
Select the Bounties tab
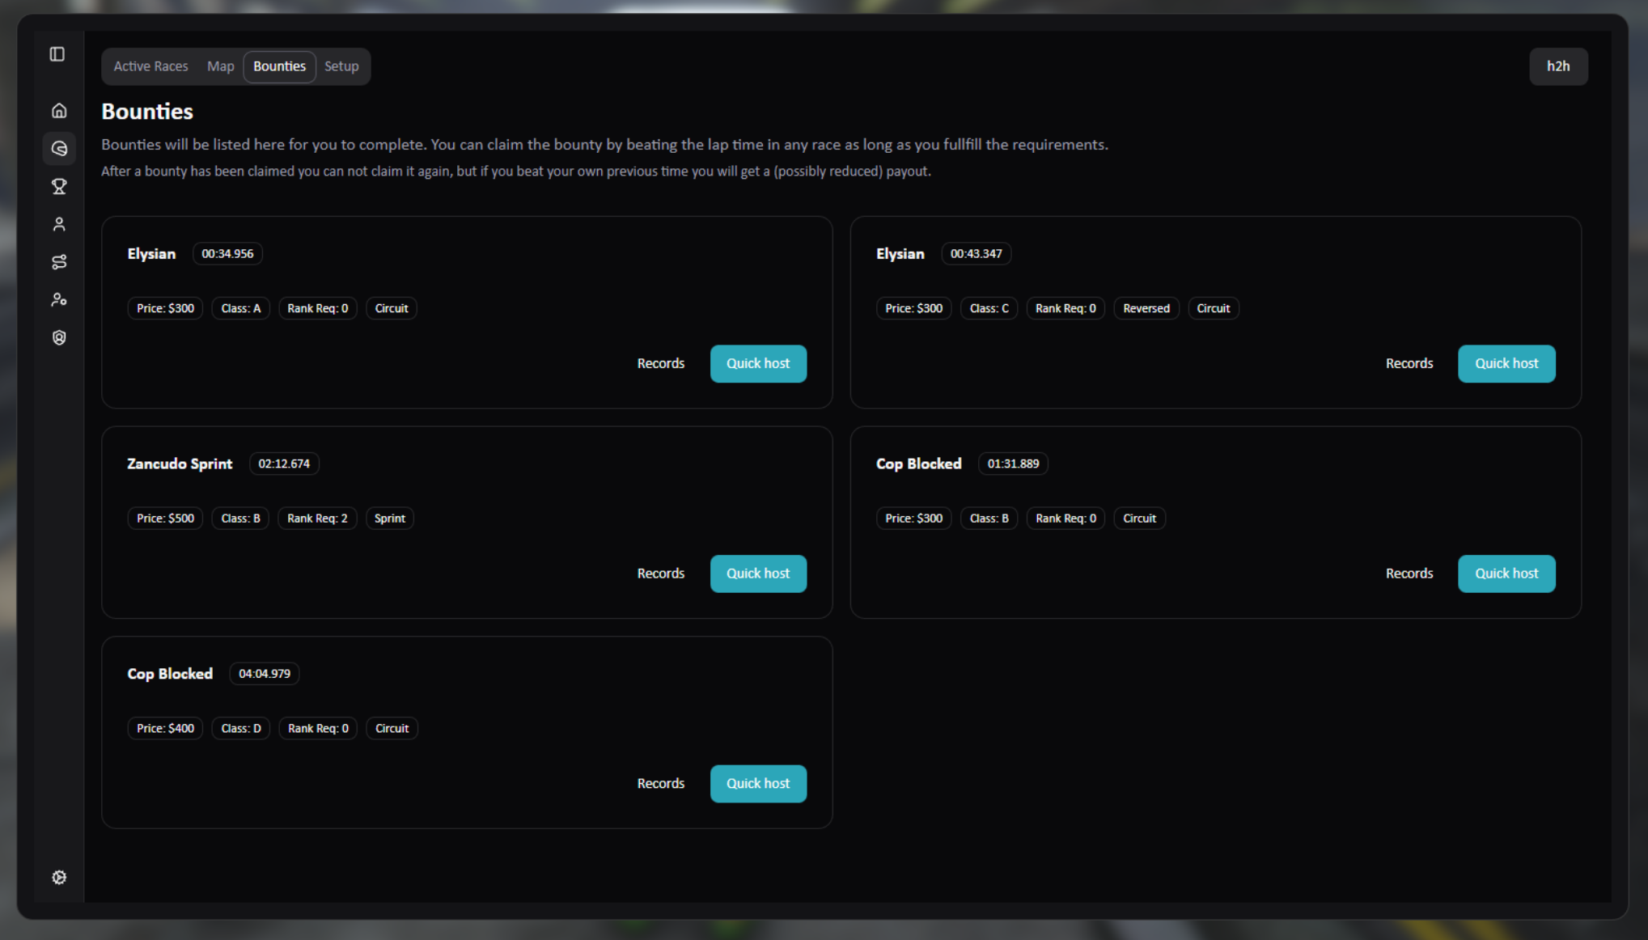pos(279,66)
